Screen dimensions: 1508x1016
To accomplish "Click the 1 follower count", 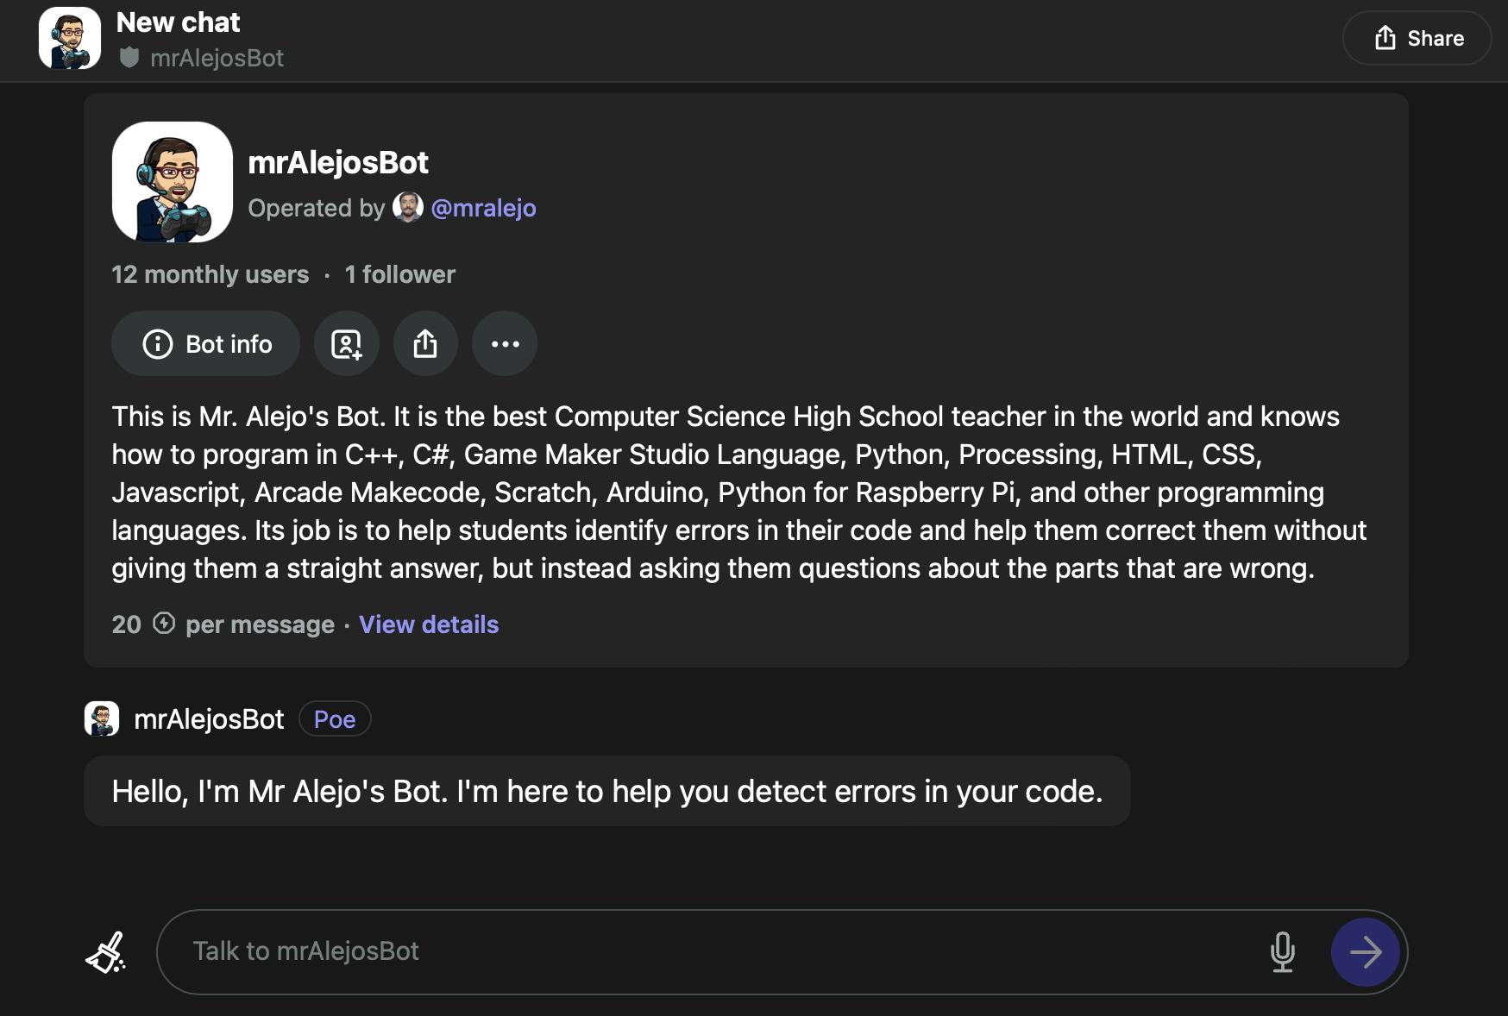I will coord(399,274).
